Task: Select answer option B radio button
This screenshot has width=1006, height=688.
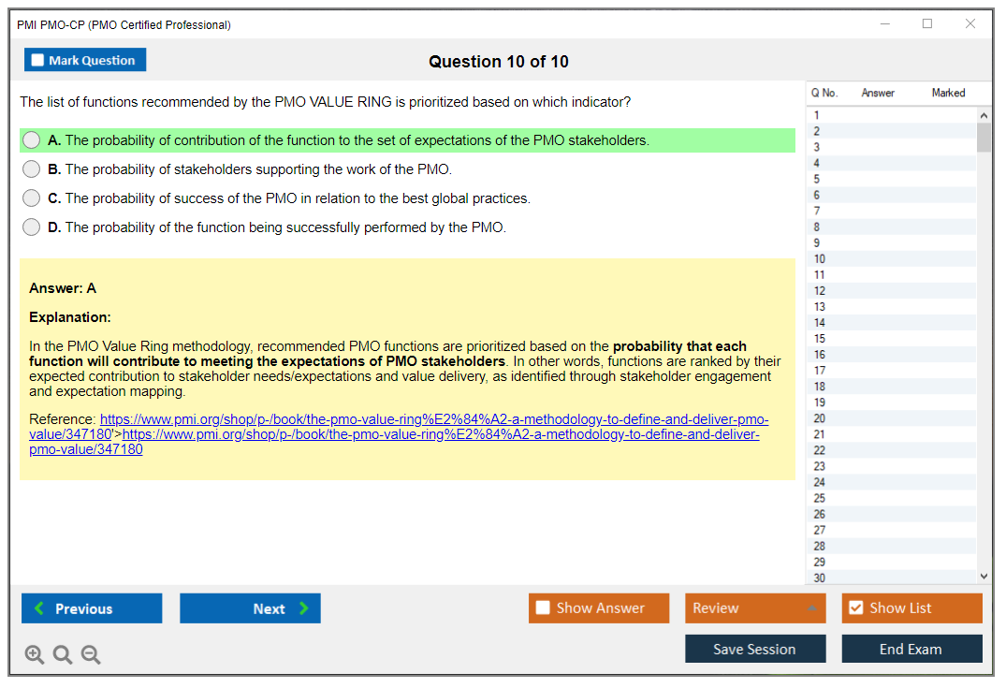Action: pos(32,169)
